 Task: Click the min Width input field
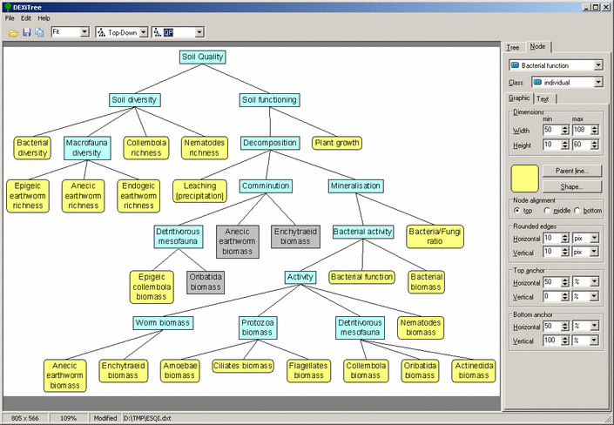(552, 130)
